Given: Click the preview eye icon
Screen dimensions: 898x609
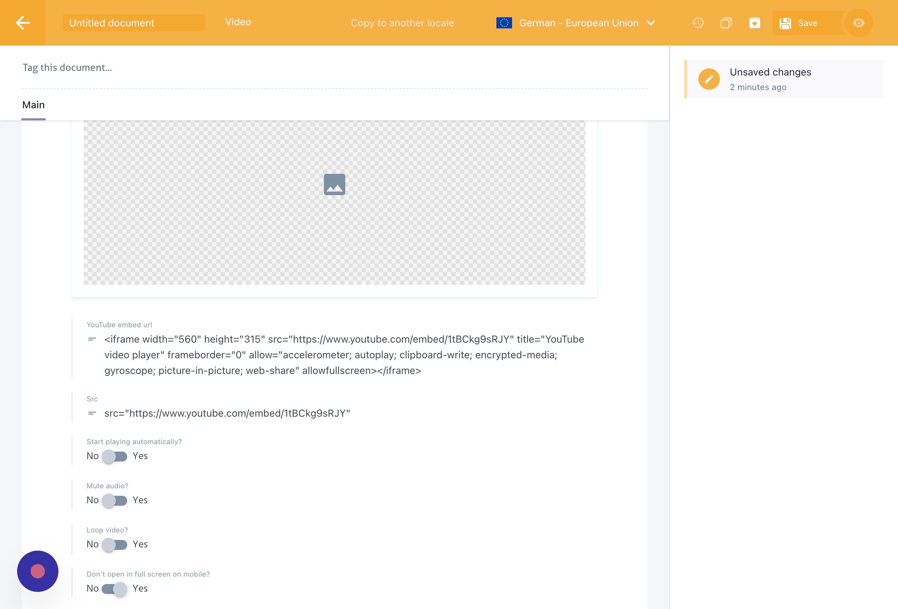Looking at the screenshot, I should click(858, 23).
